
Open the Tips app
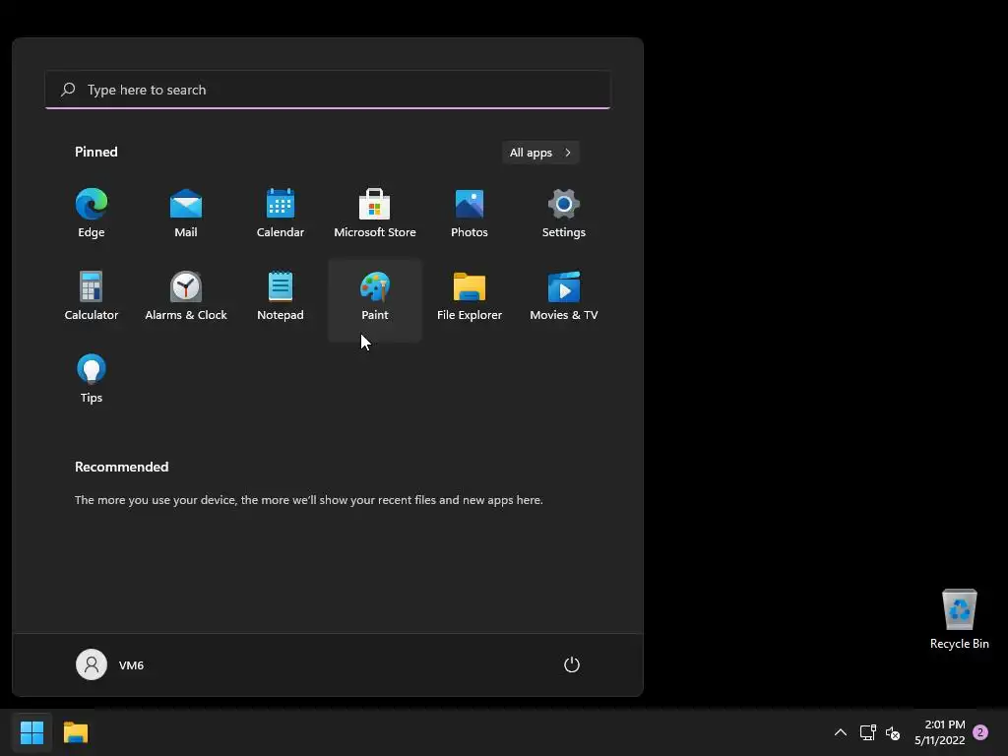(92, 379)
